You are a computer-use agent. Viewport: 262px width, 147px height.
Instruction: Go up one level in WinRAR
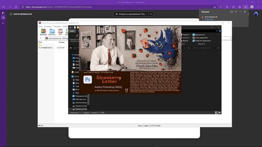tap(41, 38)
